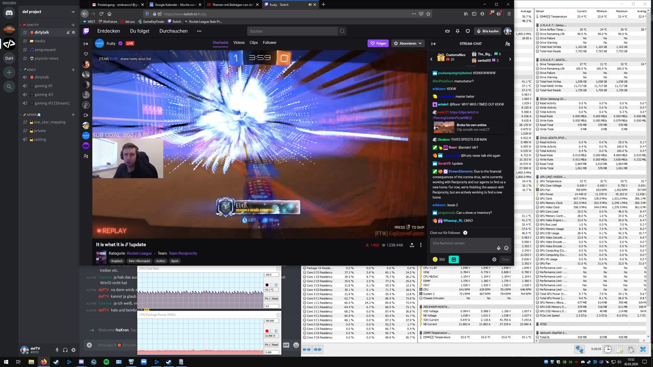Click in the Twitch Suchen search field
The width and height of the screenshot is (653, 367).
click(x=292, y=31)
